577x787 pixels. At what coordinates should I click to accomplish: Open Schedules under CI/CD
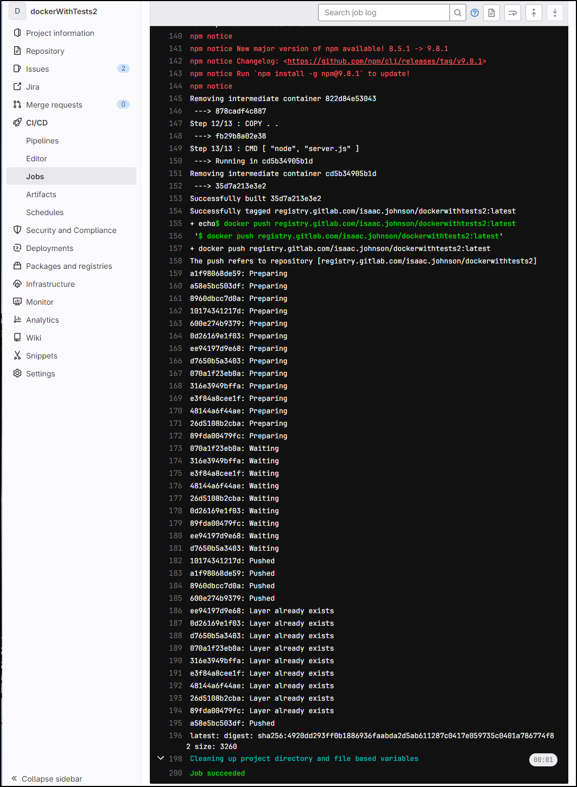click(x=45, y=212)
